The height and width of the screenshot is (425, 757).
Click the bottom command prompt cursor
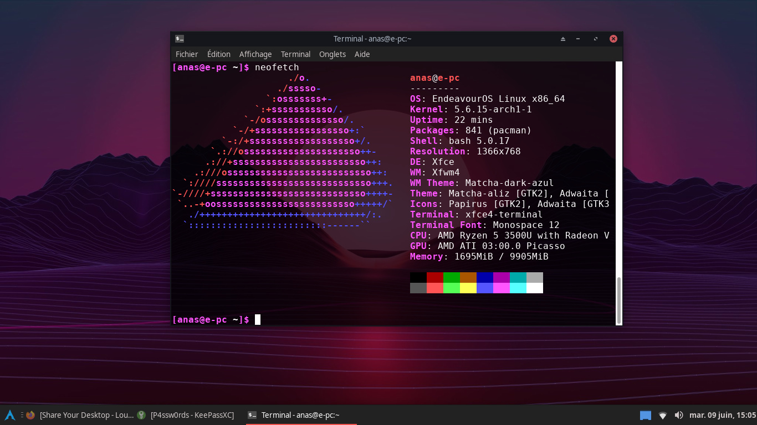[x=258, y=319]
